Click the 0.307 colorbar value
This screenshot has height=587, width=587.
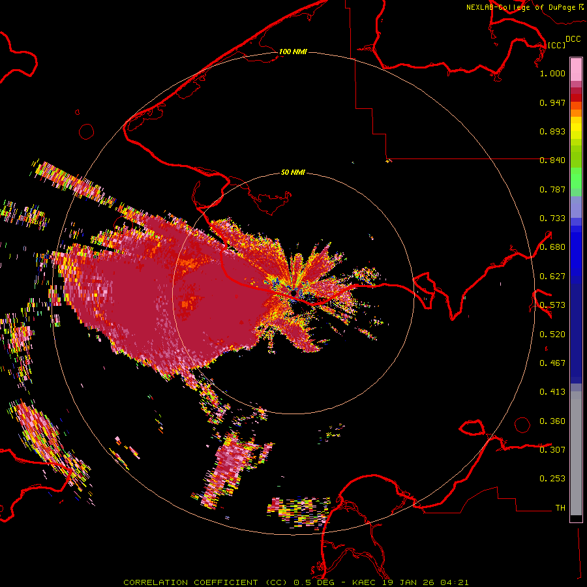click(552, 449)
